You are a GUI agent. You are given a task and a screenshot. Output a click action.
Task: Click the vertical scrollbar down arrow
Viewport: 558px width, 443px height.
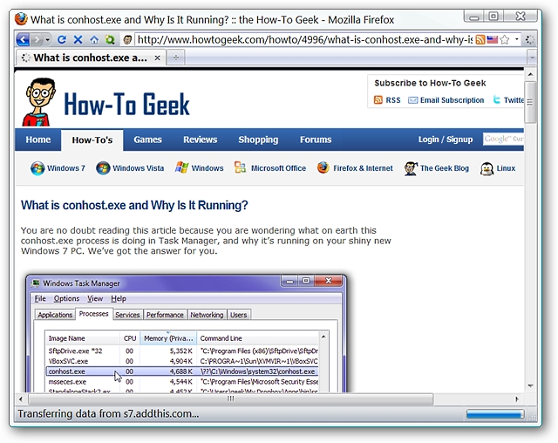(x=530, y=385)
